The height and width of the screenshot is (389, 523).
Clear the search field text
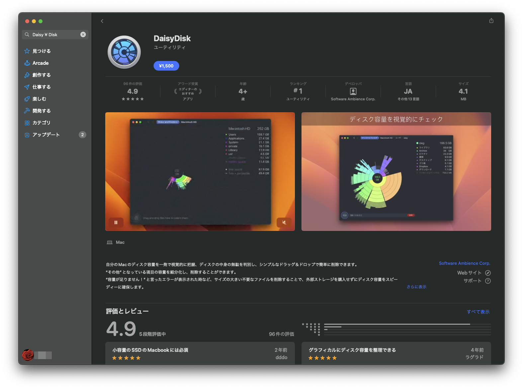[x=83, y=35]
